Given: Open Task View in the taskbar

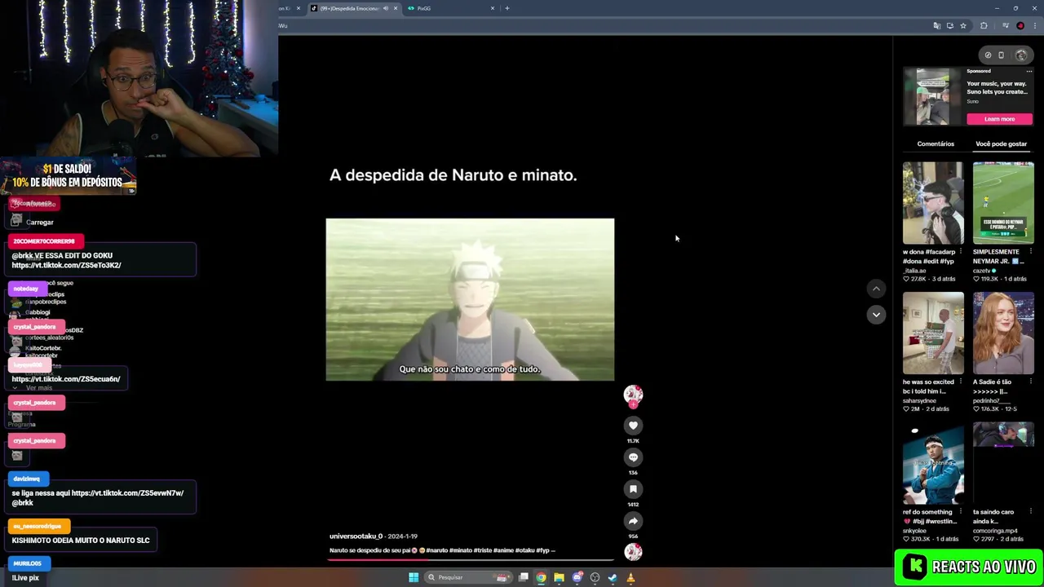Looking at the screenshot, I should (x=523, y=577).
